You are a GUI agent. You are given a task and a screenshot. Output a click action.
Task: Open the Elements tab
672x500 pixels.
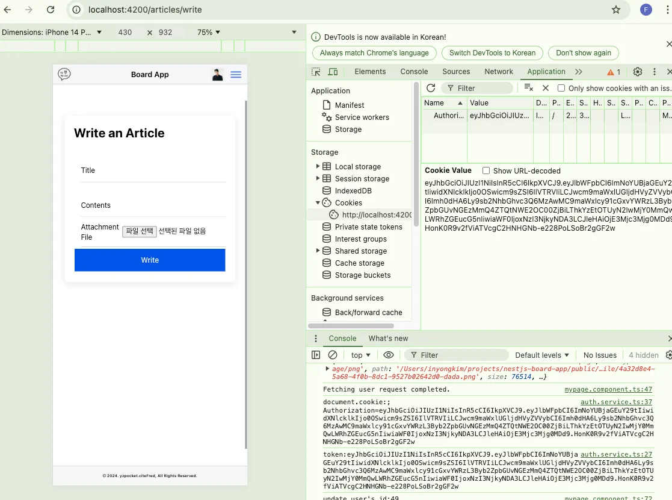[x=370, y=72]
